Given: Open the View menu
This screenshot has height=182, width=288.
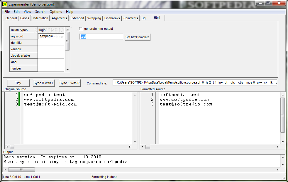Looking at the screenshot, I should tap(27, 11).
